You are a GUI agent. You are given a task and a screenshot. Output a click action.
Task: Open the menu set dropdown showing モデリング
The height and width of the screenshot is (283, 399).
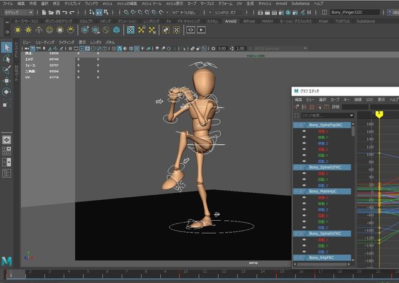19,12
